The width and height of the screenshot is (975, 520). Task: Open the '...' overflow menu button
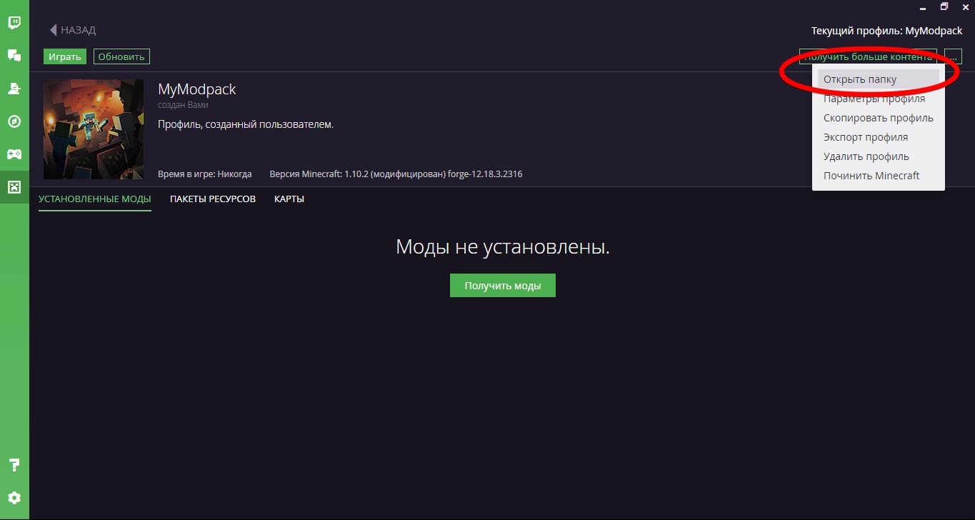pyautogui.click(x=952, y=56)
